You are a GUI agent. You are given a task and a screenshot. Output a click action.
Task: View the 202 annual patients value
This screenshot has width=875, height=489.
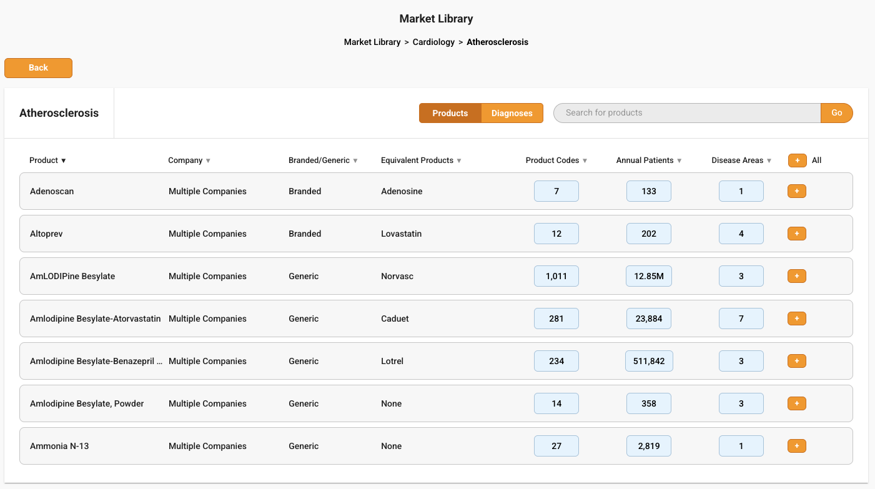click(x=649, y=234)
